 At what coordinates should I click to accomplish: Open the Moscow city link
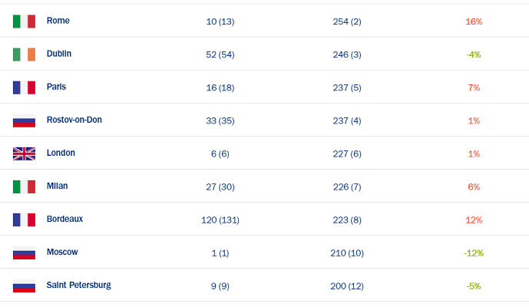point(62,252)
